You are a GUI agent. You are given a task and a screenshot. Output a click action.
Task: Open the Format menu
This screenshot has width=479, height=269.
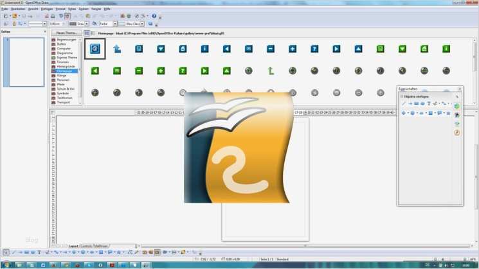click(60, 9)
